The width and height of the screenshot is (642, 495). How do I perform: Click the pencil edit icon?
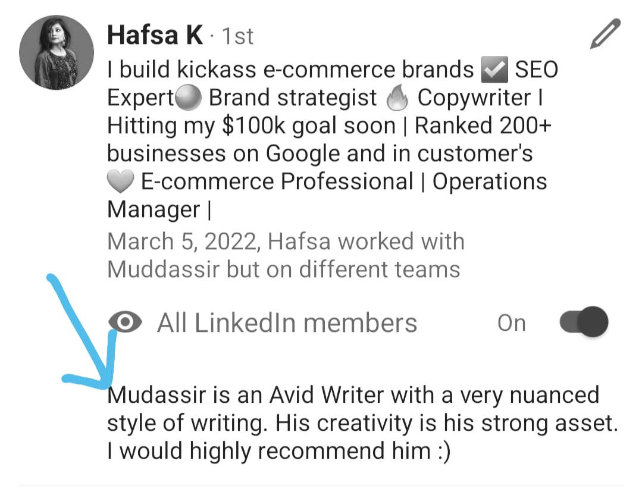605,34
